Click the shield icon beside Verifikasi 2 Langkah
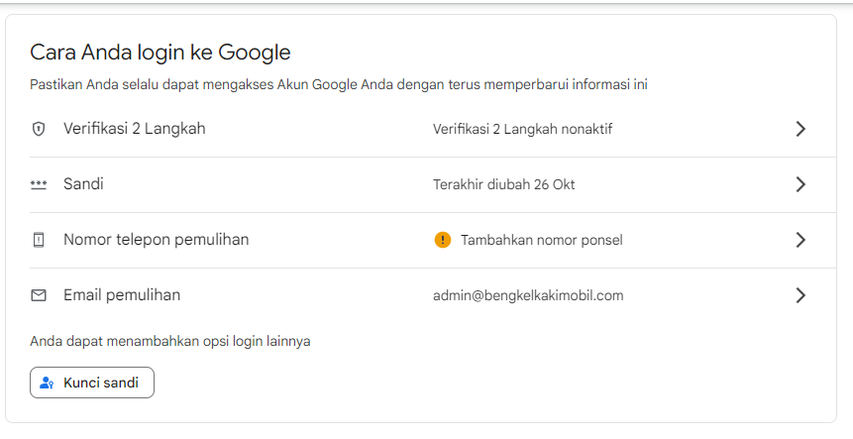853x439 pixels. pos(38,129)
